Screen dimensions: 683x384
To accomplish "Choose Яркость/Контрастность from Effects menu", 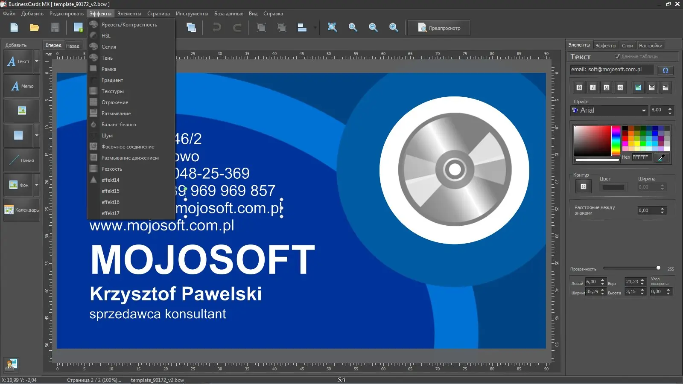I will 131,25.
